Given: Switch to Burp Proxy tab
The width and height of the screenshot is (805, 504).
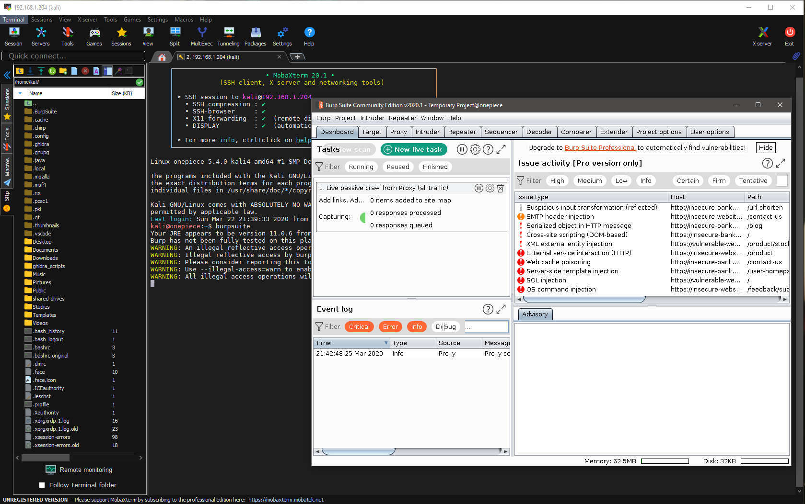Looking at the screenshot, I should pos(398,132).
